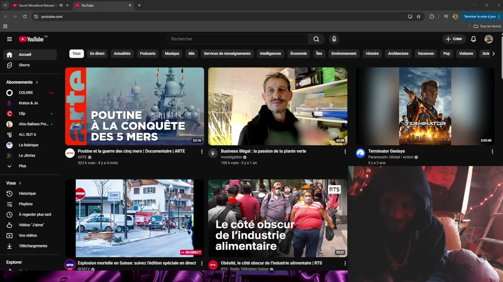Select Services de renseignements chip
Image resolution: width=503 pixels, height=282 pixels.
point(227,54)
